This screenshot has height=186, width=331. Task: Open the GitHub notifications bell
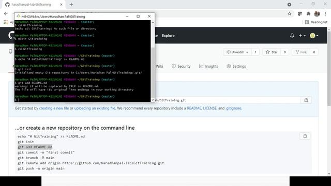tap(292, 36)
